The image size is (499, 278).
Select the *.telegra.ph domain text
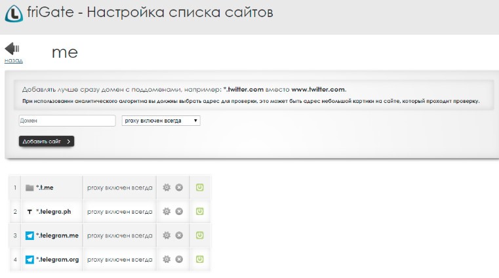(x=54, y=212)
